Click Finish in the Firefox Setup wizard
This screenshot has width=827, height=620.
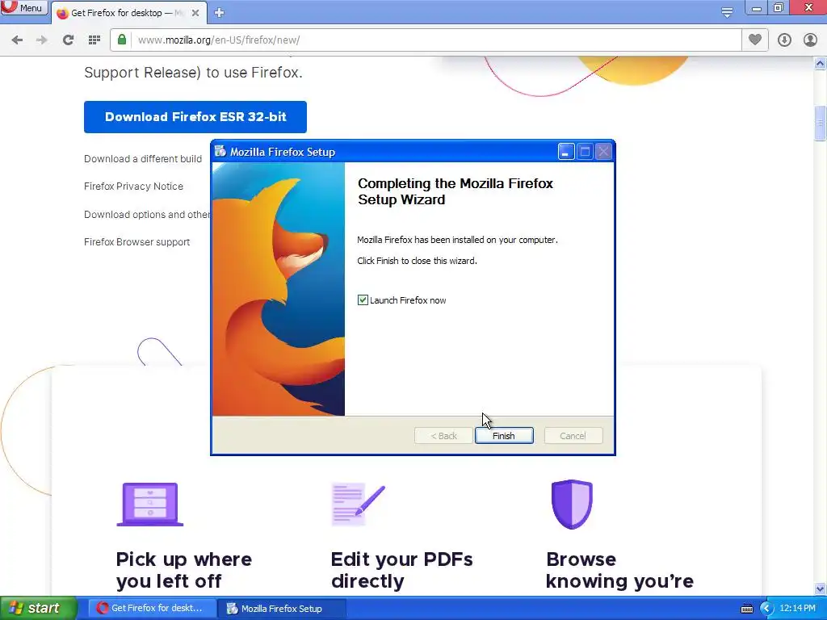click(x=504, y=436)
